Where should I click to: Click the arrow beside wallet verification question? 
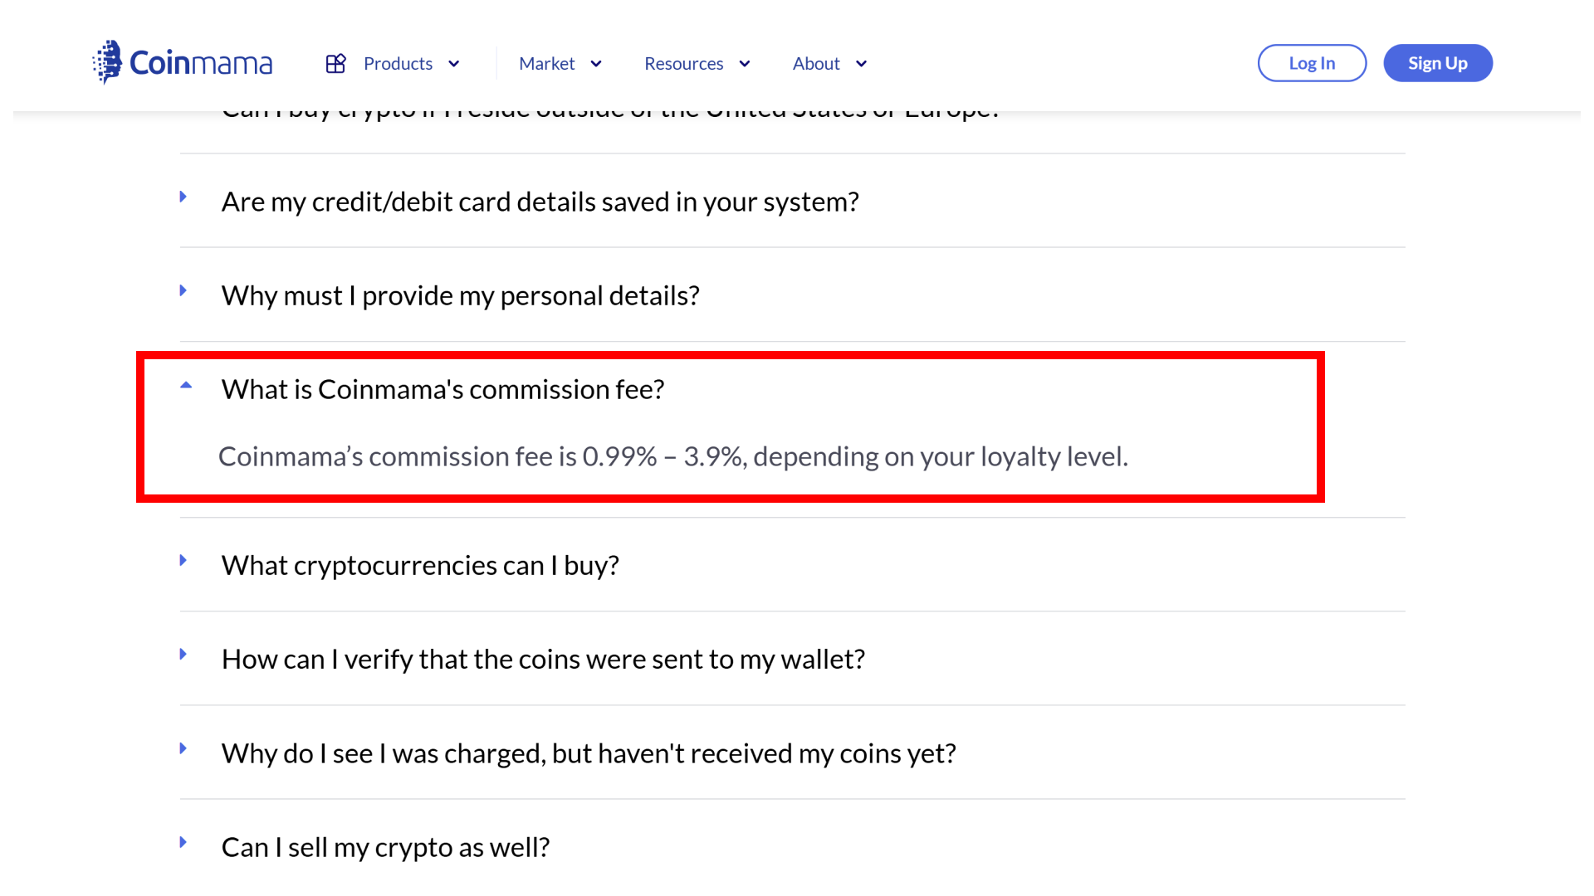(x=183, y=654)
